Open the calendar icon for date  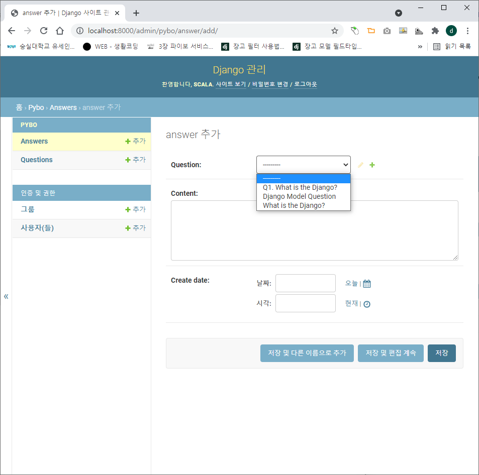[367, 284]
